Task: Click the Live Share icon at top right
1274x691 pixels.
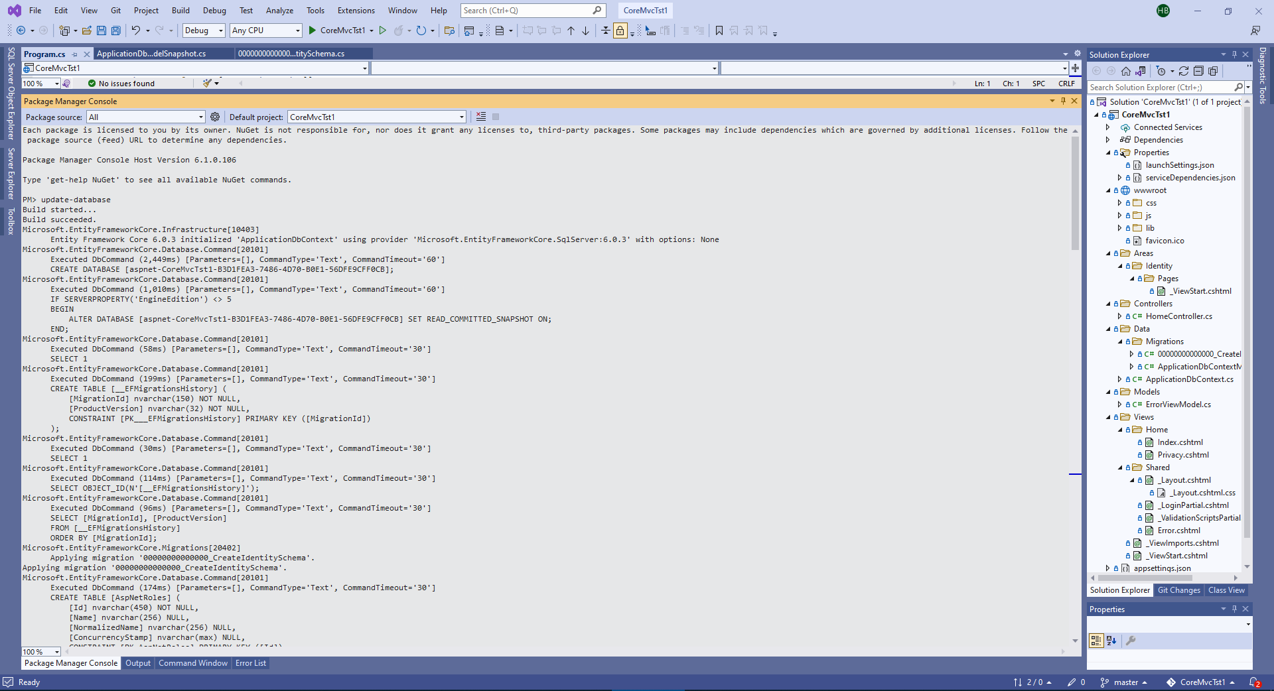Action: click(1255, 31)
